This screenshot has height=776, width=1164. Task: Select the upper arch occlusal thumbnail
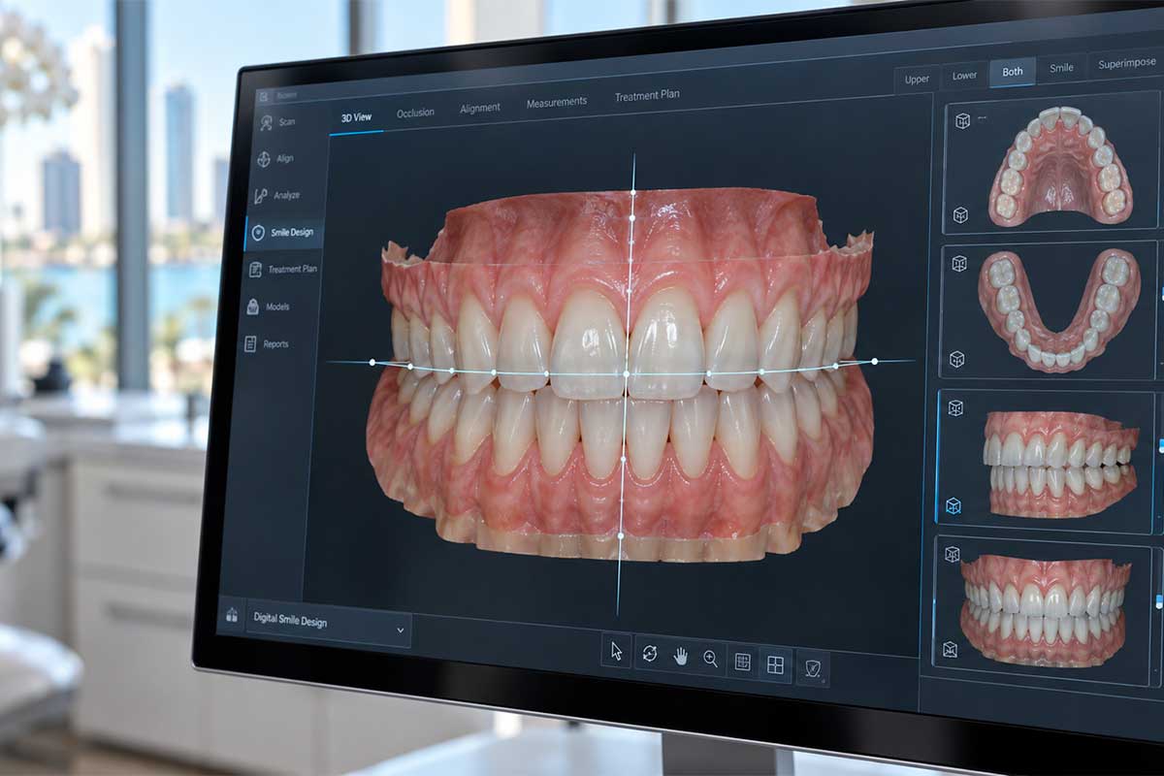click(1051, 164)
